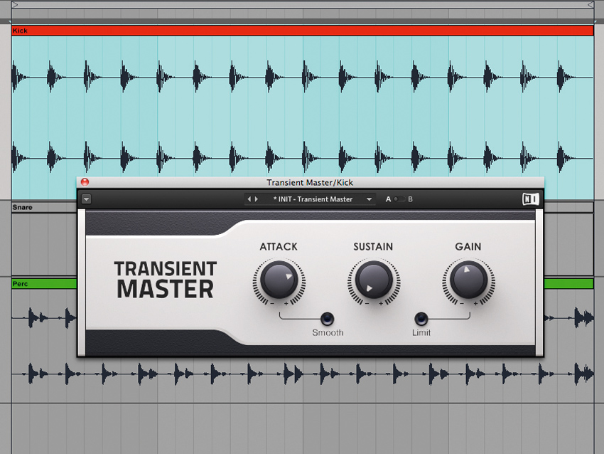Load the next Transient Master preset

[257, 199]
